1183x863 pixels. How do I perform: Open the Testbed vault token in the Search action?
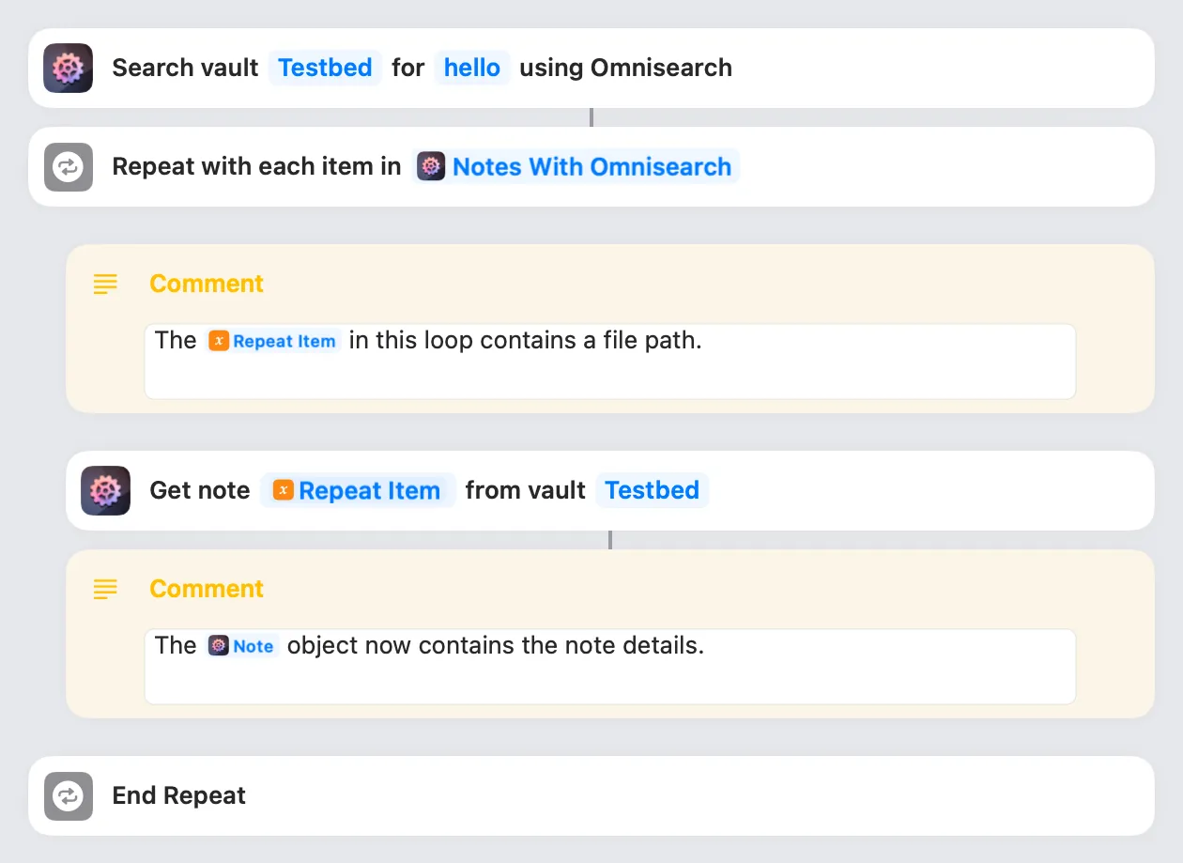coord(325,68)
